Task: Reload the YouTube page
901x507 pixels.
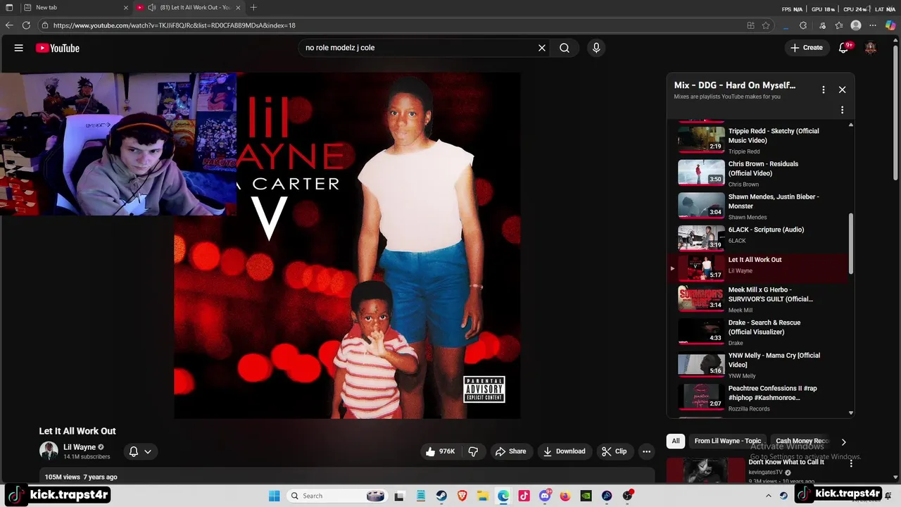Action: (26, 25)
